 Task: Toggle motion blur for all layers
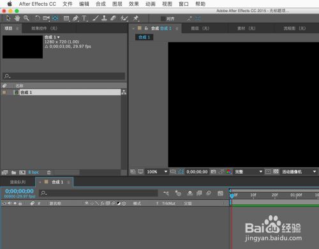tap(209, 193)
